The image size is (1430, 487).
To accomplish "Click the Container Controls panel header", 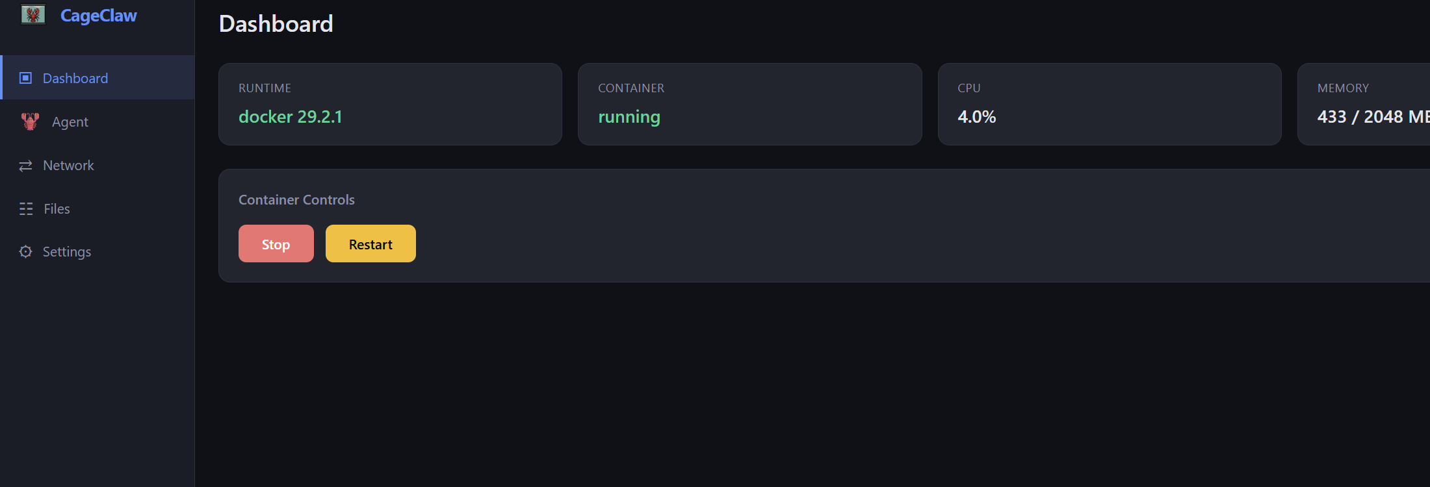I will pos(296,199).
